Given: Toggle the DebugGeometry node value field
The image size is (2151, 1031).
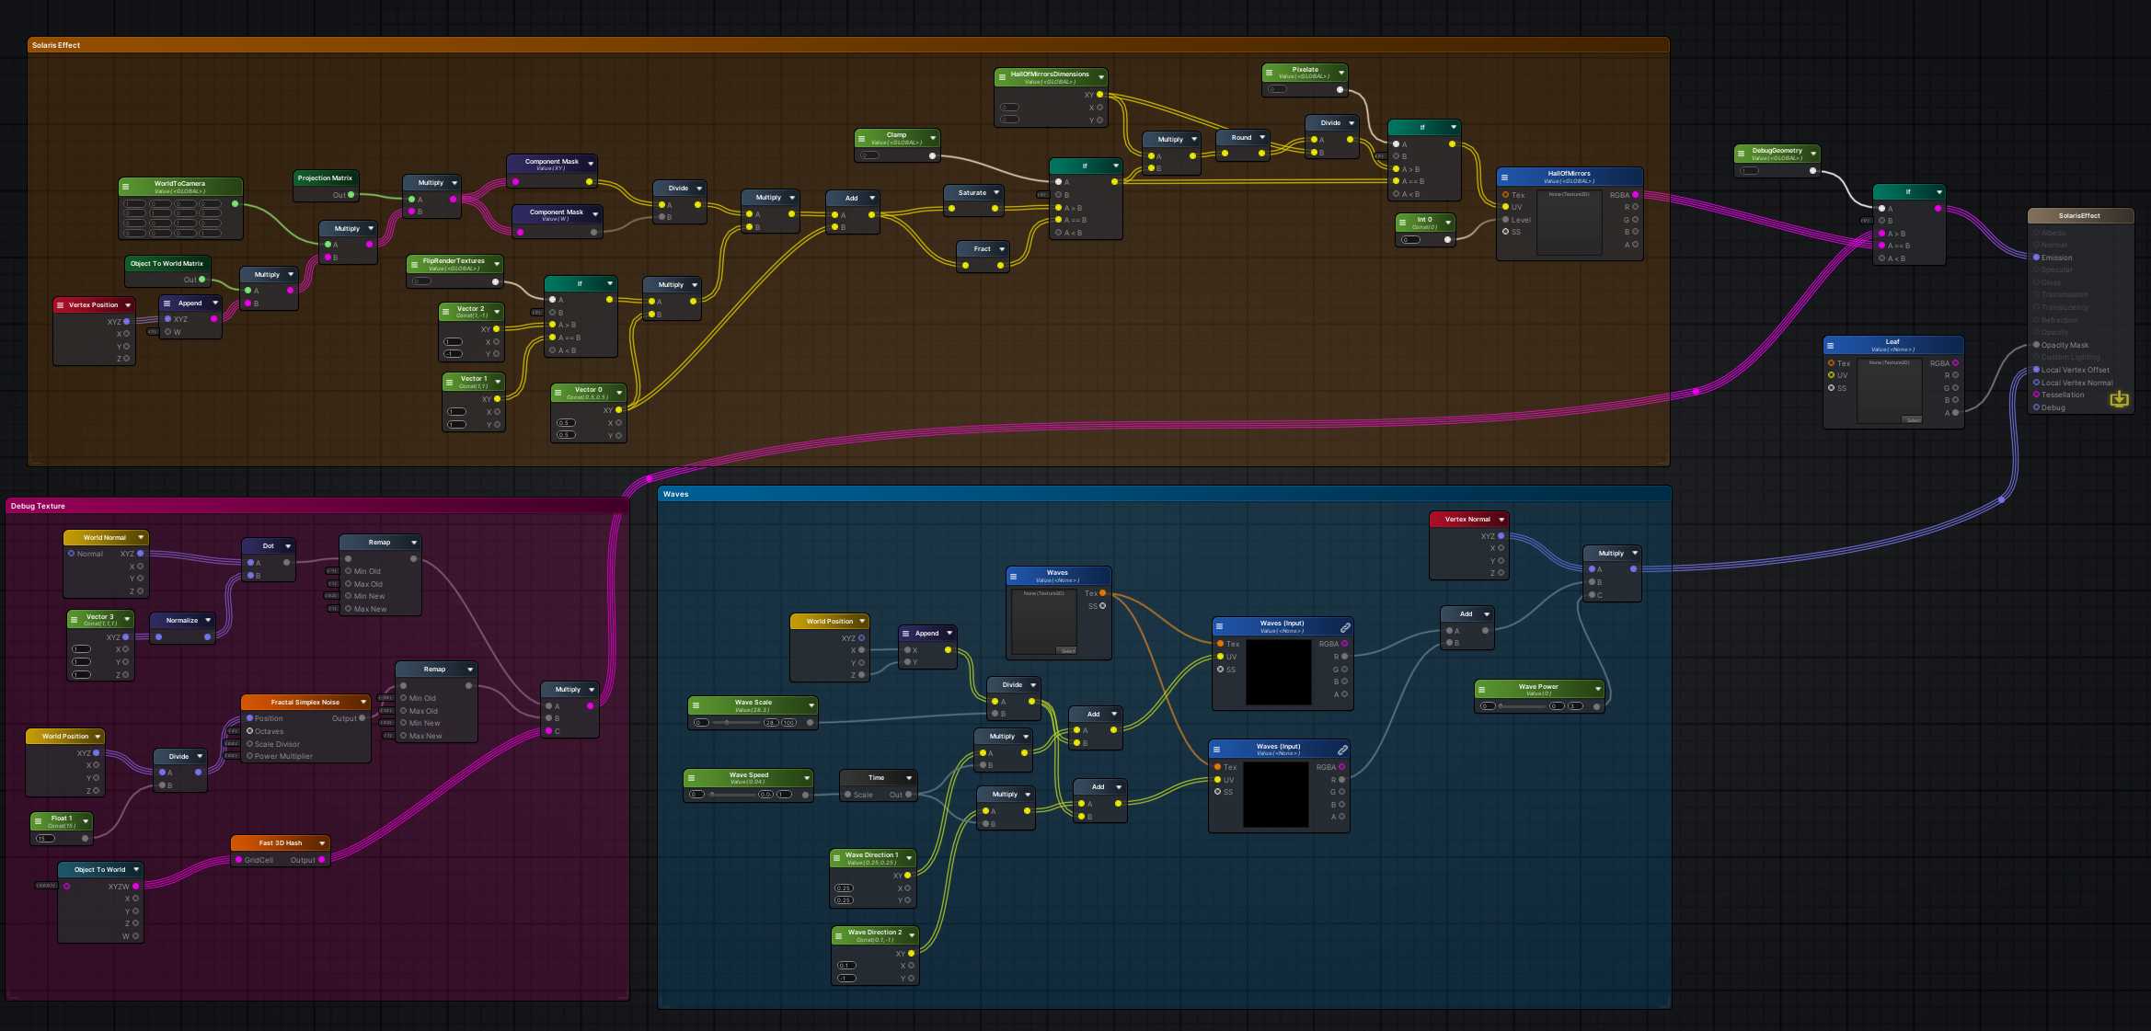Looking at the screenshot, I should click(x=1749, y=171).
